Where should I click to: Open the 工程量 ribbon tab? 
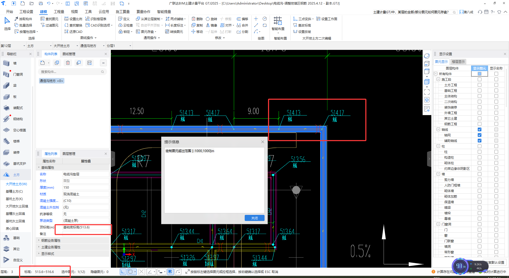[59, 12]
